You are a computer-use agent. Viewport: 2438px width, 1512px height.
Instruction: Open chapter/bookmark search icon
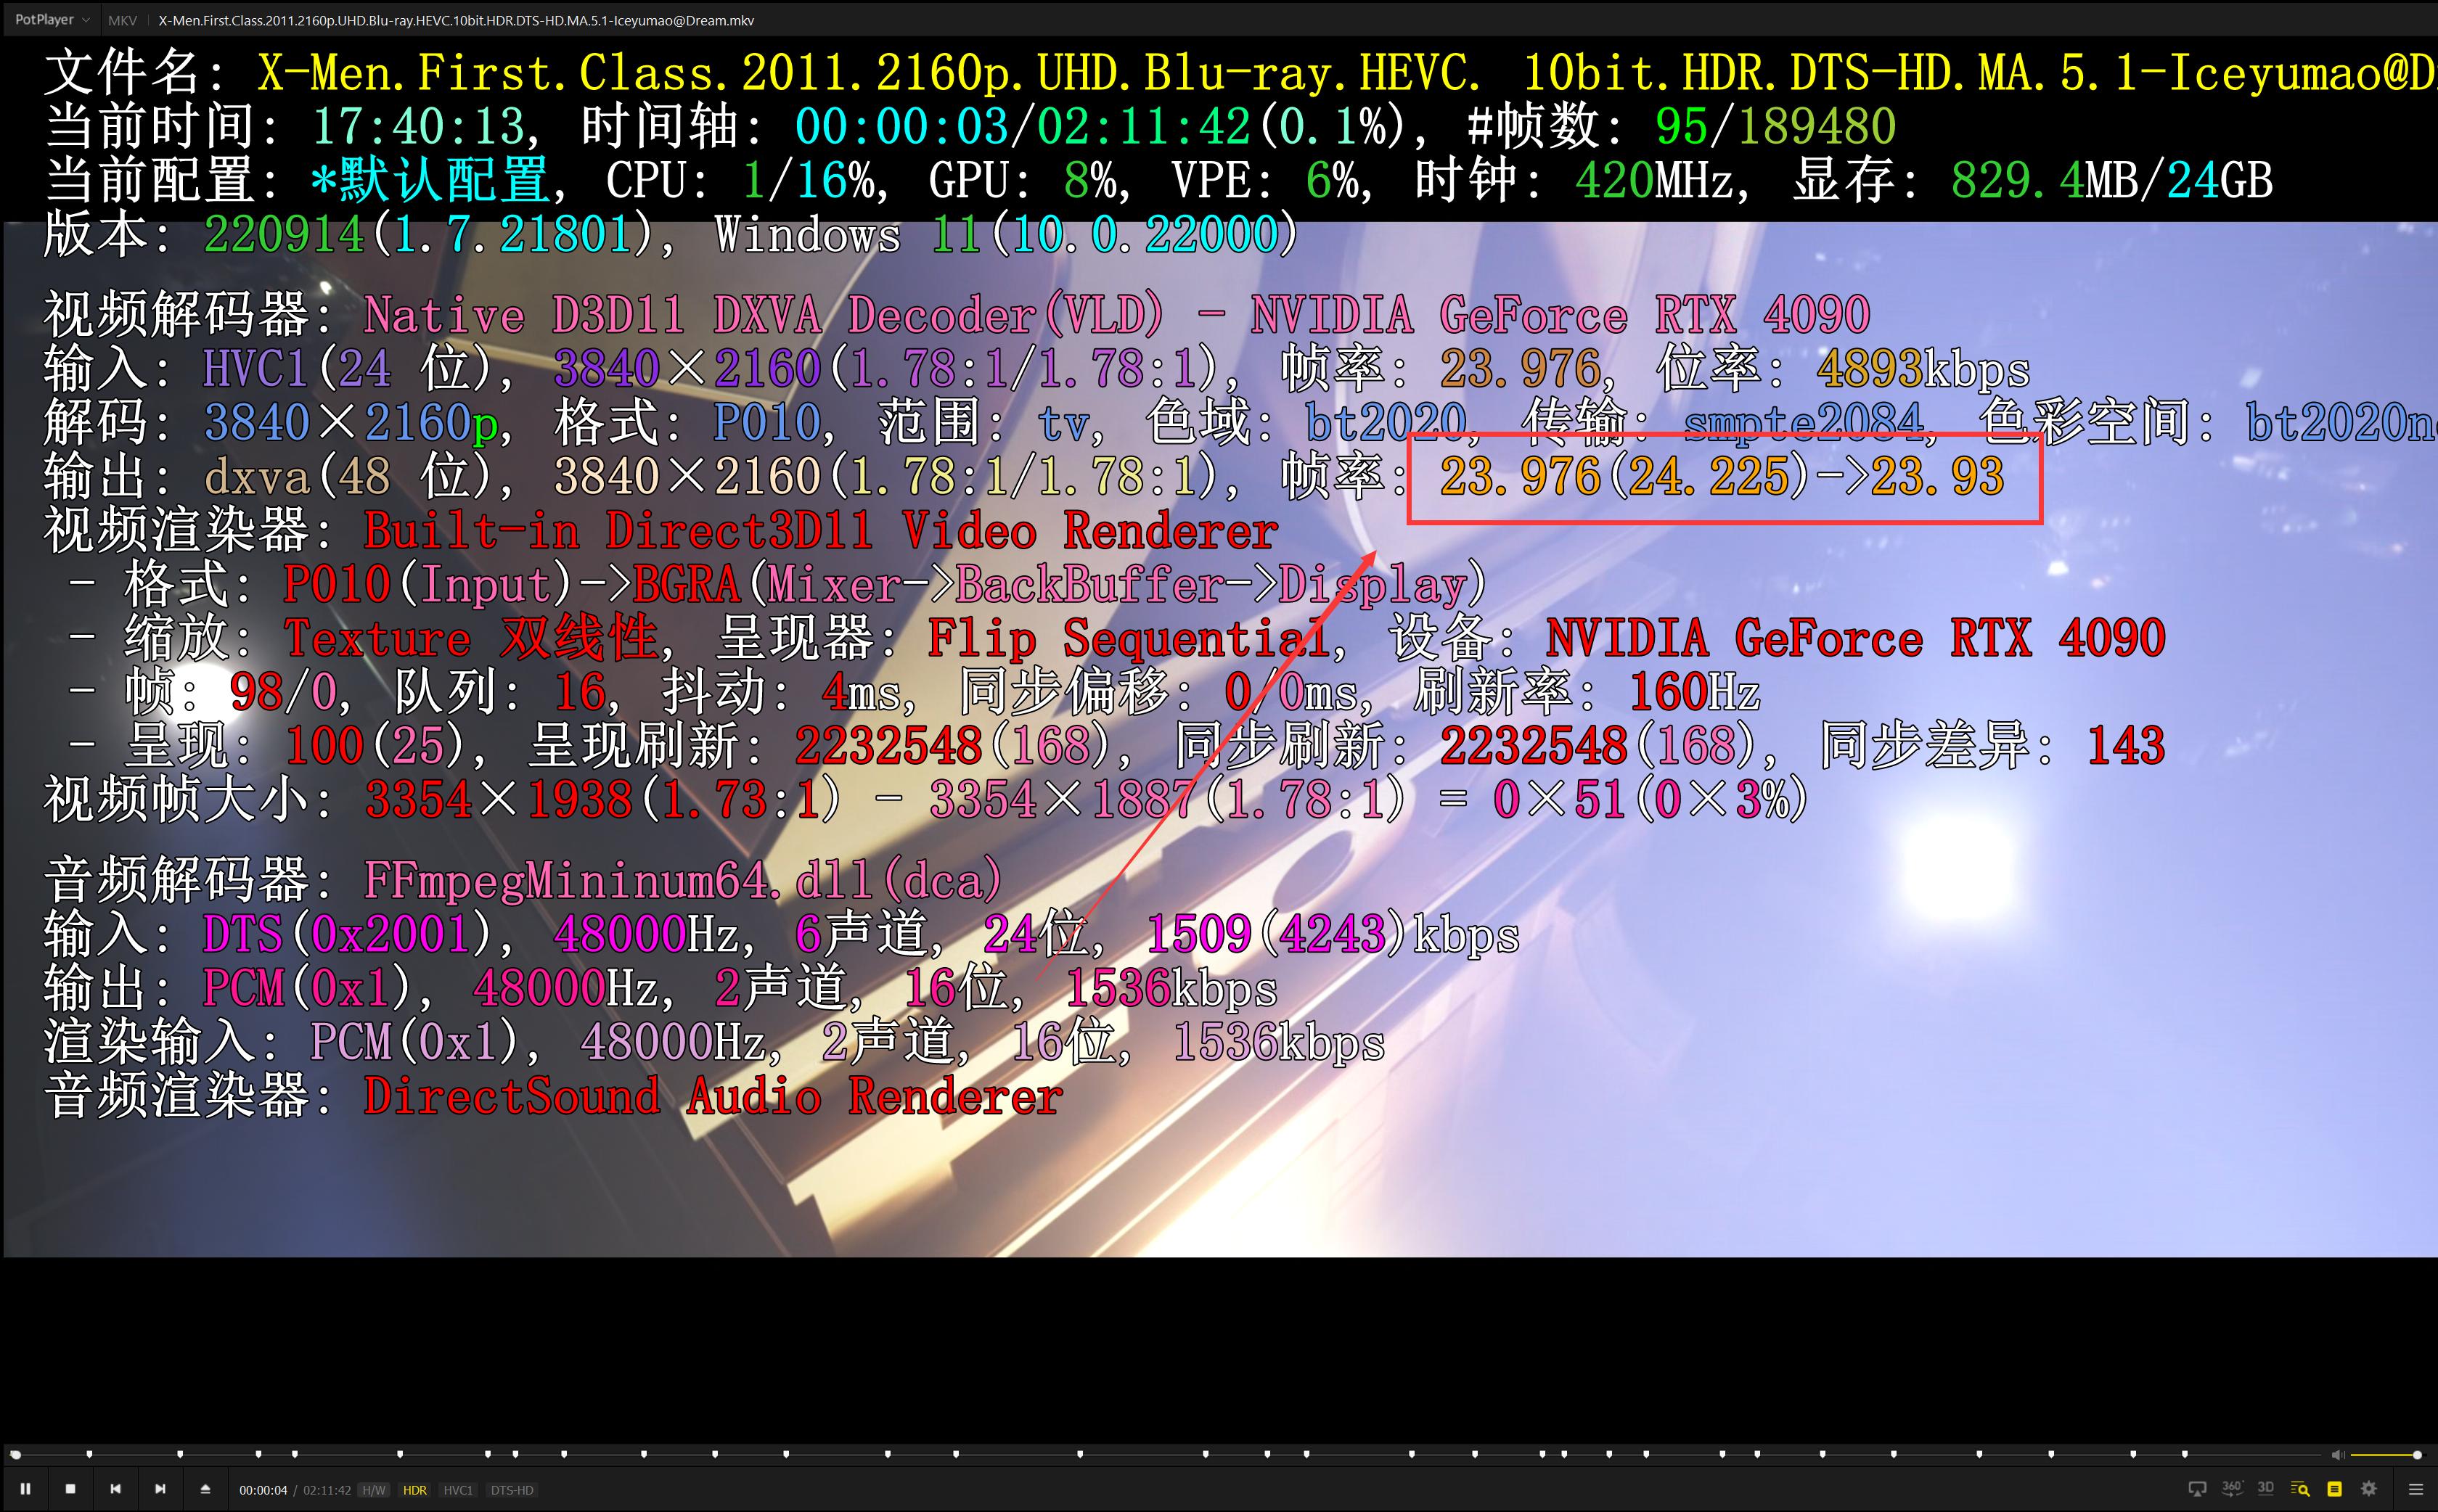2300,1489
